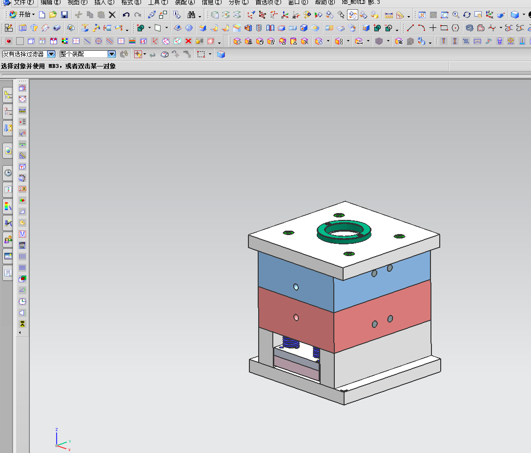Open the 视图(V) menu
The image size is (531, 453).
[77, 2]
